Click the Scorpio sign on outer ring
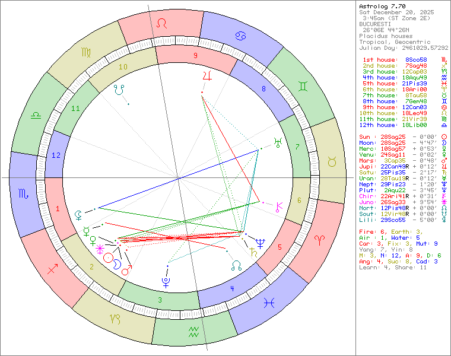 coord(24,193)
